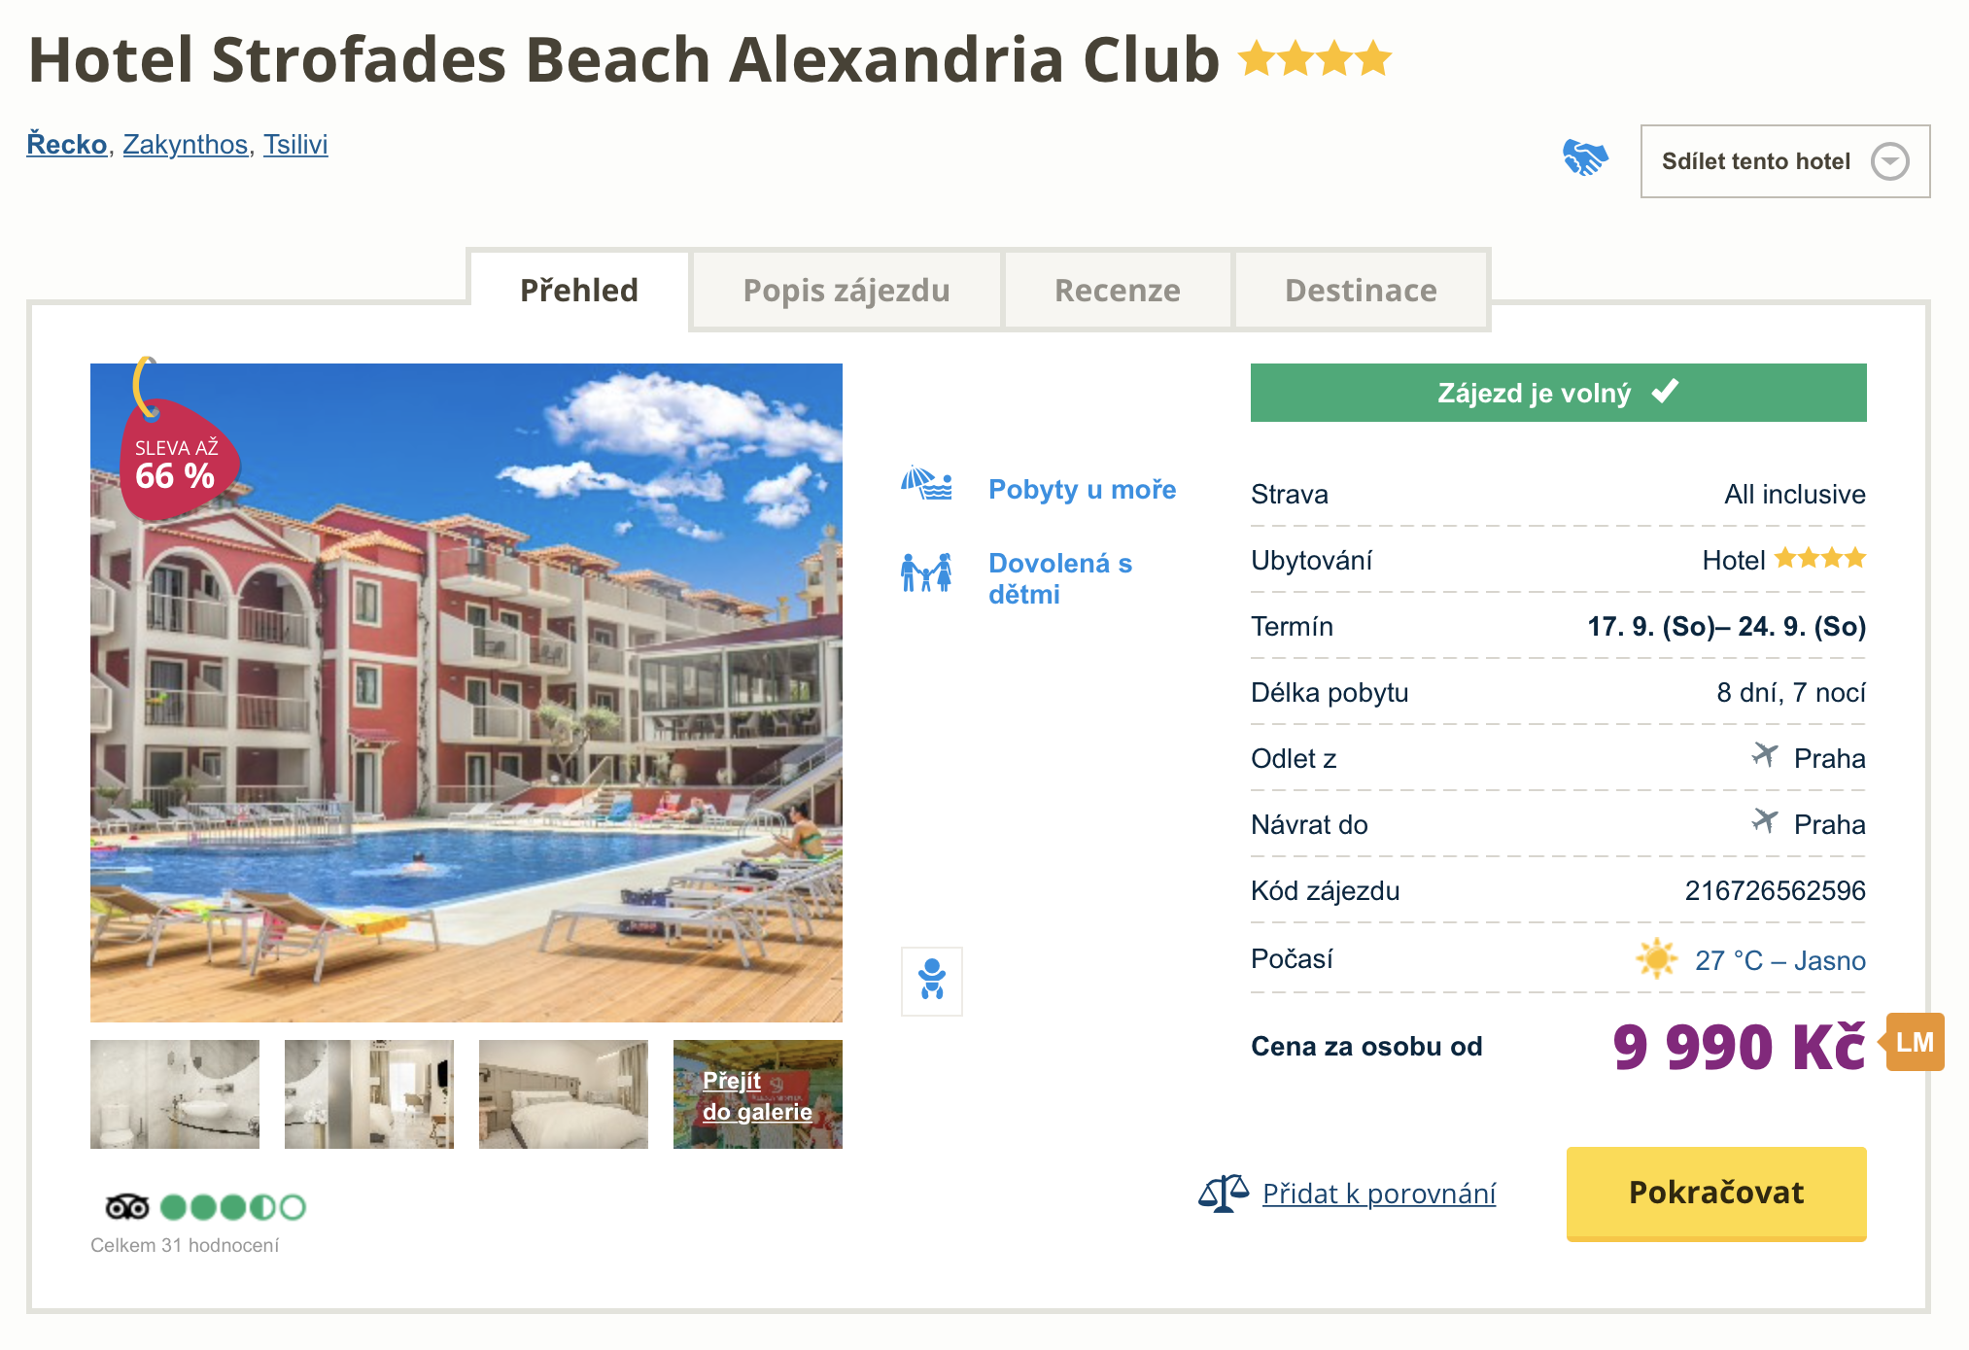This screenshot has height=1350, width=1969.
Task: Open the bathroom sink thumbnail photo
Action: [175, 1094]
